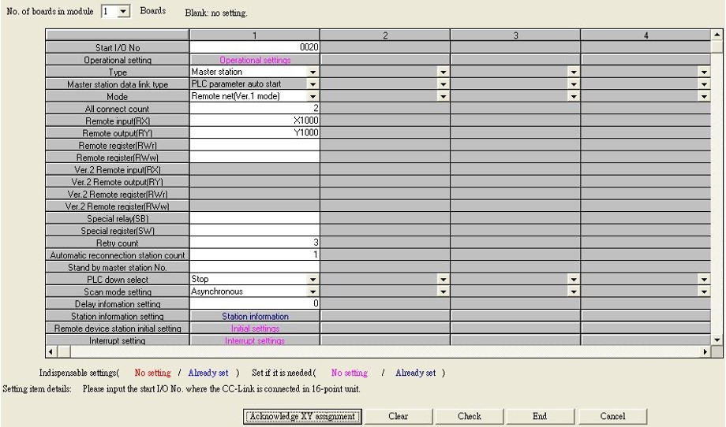726x427 pixels.
Task: Click the column 3 header
Action: 515,35
